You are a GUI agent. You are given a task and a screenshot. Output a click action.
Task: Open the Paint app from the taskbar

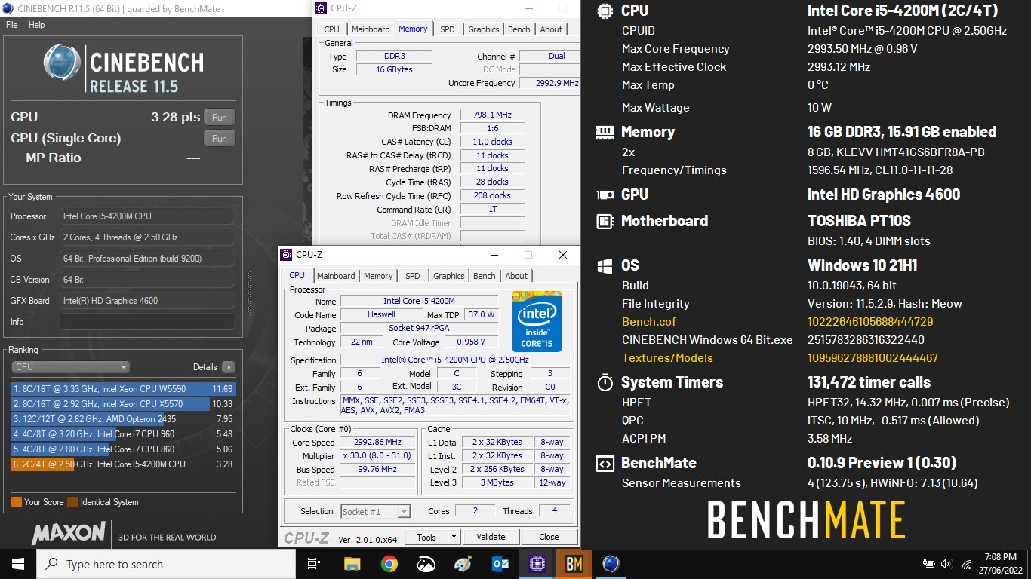(x=463, y=564)
